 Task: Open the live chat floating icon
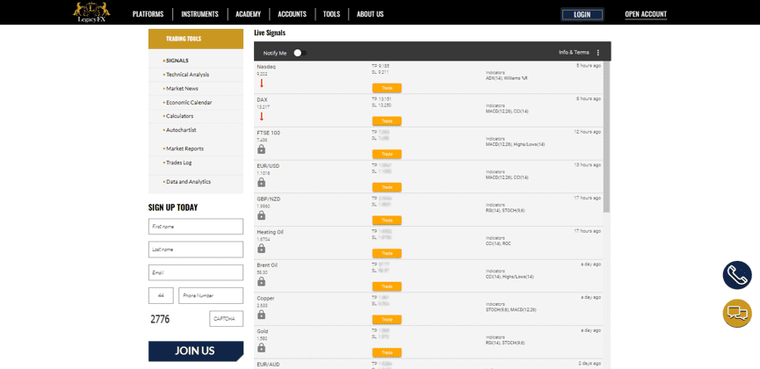point(737,314)
